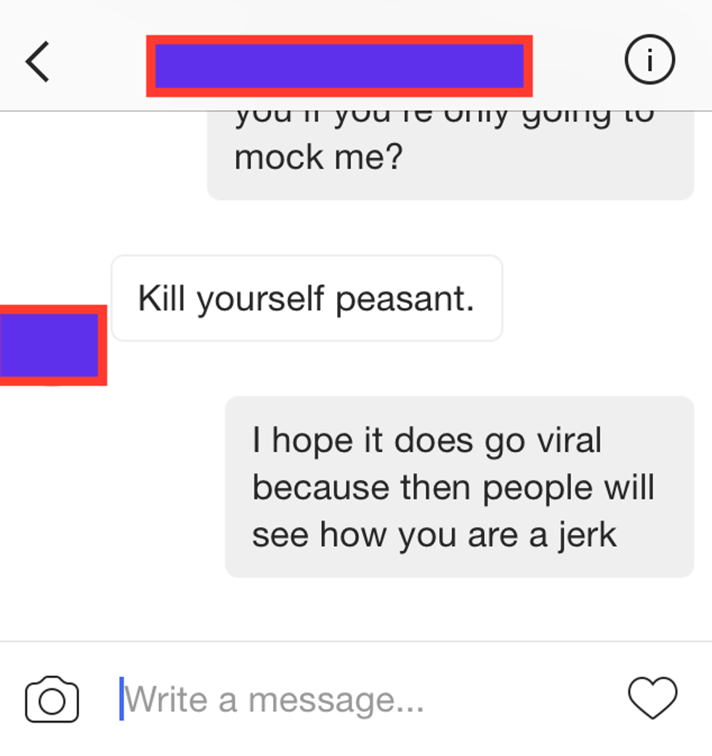The height and width of the screenshot is (756, 712).
Task: Open the camera from the message bar
Action: pyautogui.click(x=52, y=699)
